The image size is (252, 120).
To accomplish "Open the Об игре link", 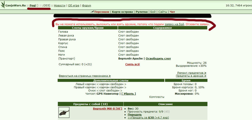I will tap(74, 5).
